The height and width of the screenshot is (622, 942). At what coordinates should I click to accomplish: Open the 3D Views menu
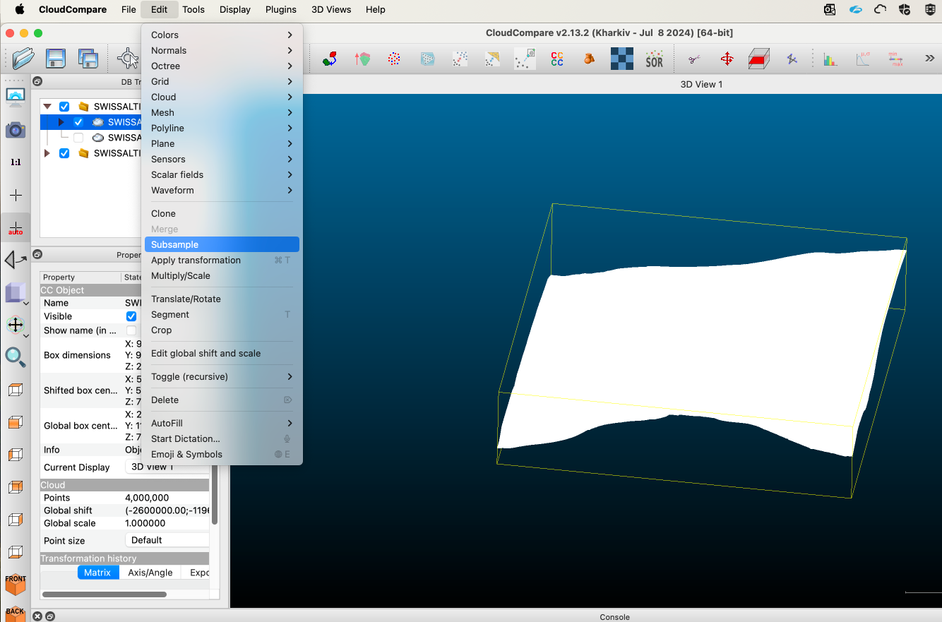coord(331,10)
